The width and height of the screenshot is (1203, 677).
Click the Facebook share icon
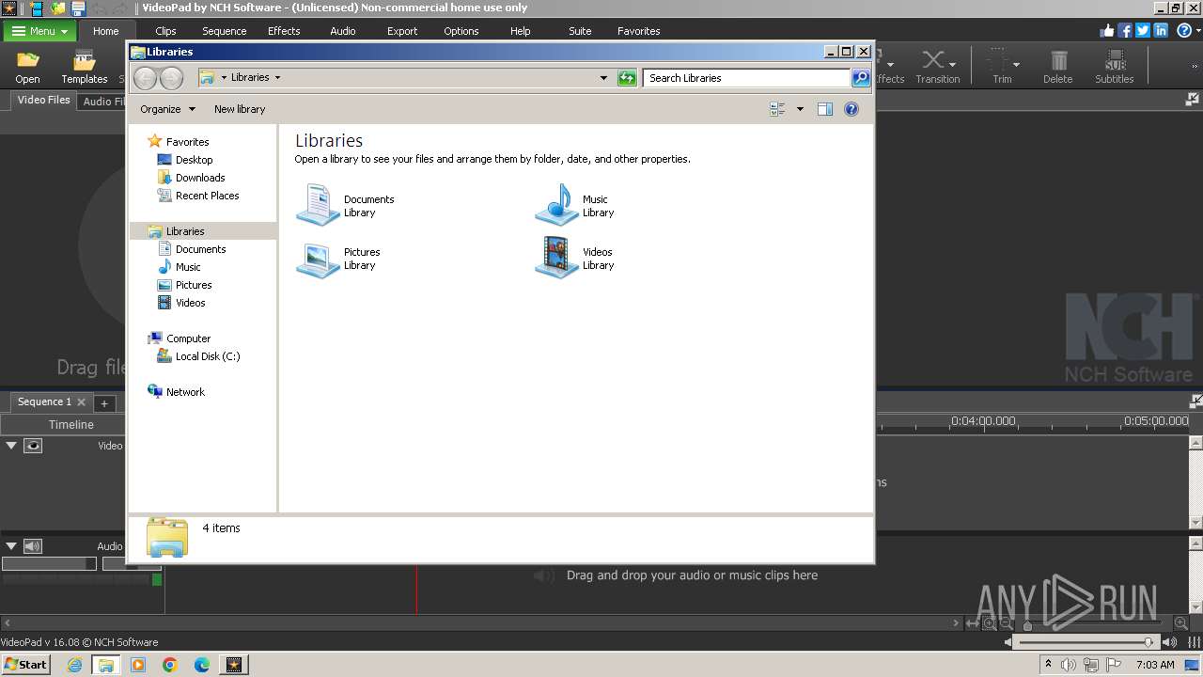pyautogui.click(x=1125, y=30)
